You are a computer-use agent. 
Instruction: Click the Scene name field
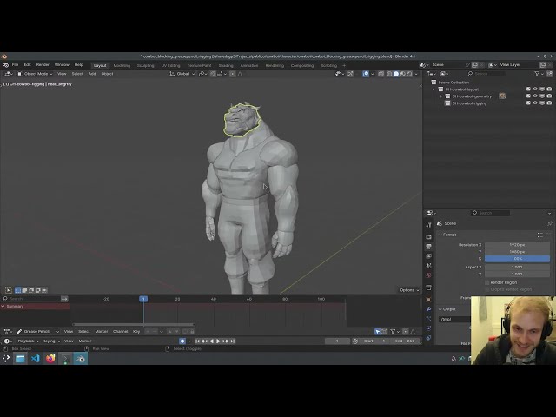(x=448, y=65)
